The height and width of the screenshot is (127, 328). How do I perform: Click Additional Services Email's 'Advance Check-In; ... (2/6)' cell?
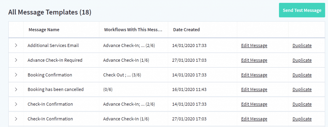pyautogui.click(x=129, y=45)
